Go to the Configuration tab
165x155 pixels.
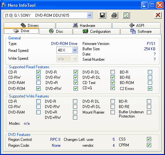point(96,32)
